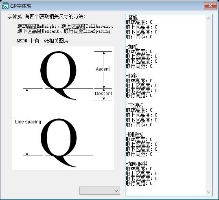Place cursor on the 下划线 heading line
This screenshot has width=219, height=200.
coord(134,105)
